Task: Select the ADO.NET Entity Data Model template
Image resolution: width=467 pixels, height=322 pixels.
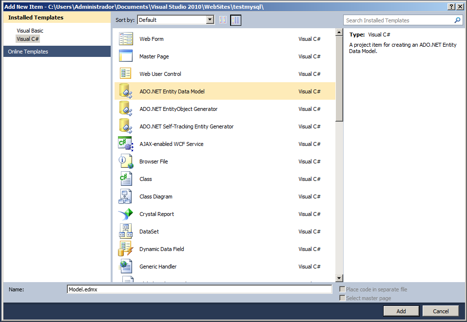Action: [x=125, y=91]
